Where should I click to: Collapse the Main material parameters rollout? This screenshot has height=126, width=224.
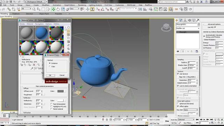point(44,86)
